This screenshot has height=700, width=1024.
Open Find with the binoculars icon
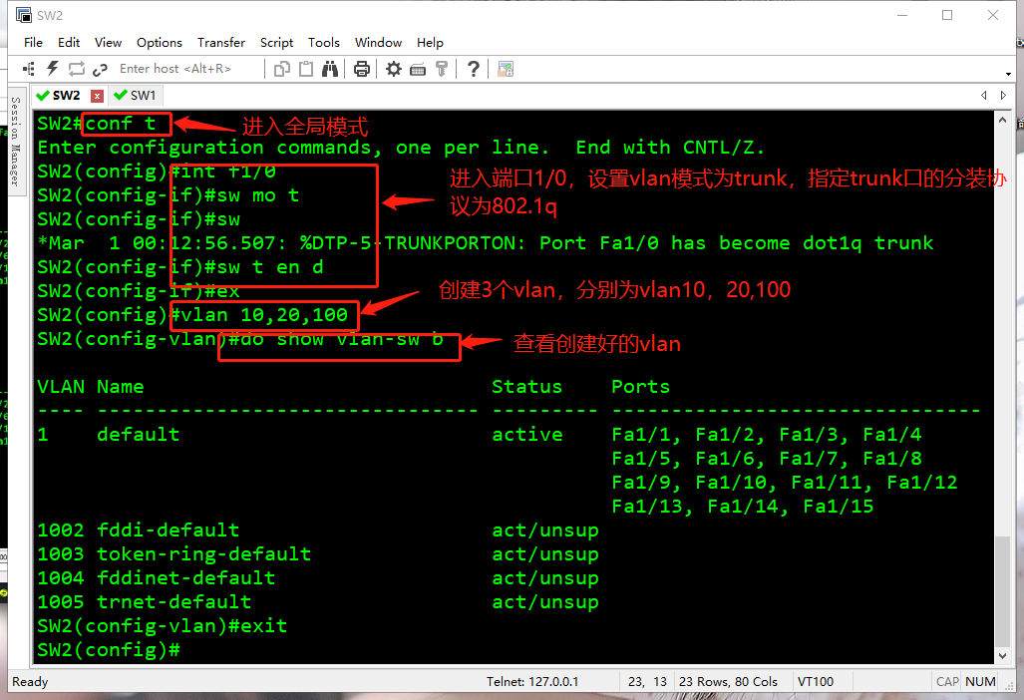tap(330, 69)
